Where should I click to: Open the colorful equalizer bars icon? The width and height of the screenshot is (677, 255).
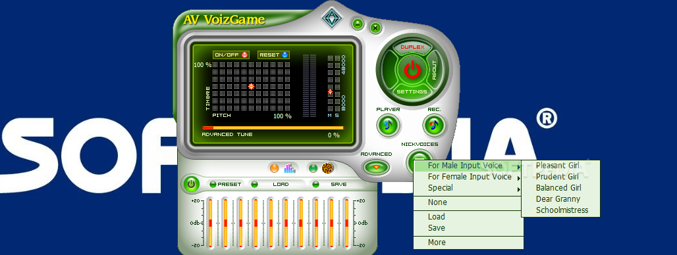click(x=289, y=168)
